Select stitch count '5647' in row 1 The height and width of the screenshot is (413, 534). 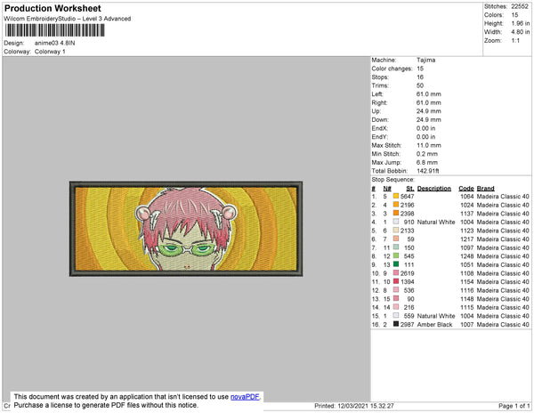(x=408, y=197)
